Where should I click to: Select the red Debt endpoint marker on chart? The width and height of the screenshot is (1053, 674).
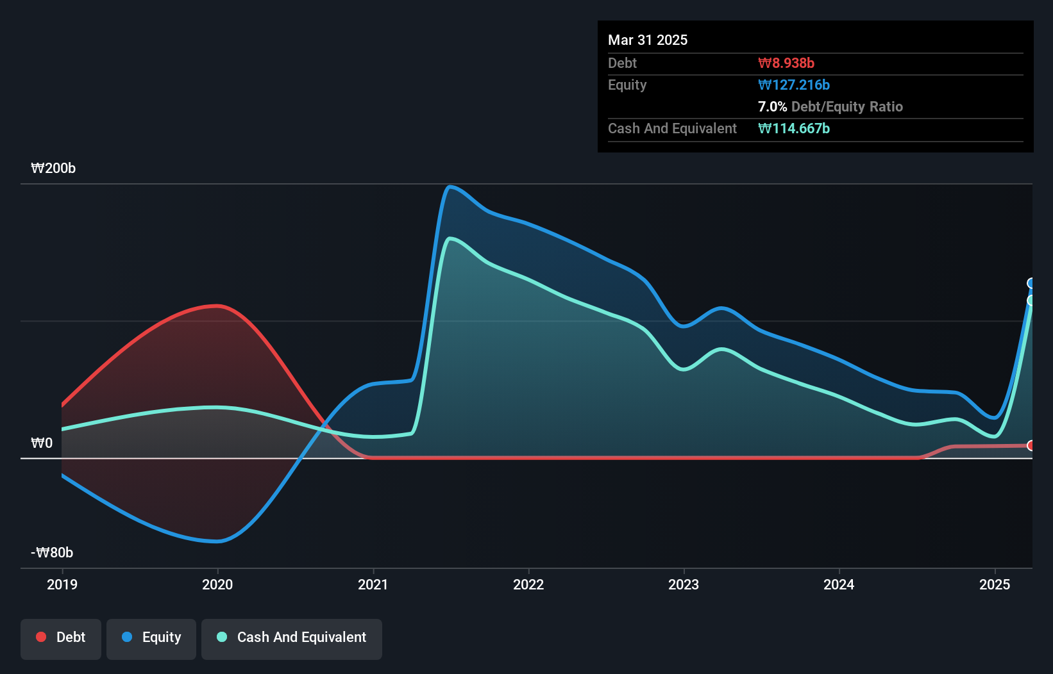tap(1031, 445)
